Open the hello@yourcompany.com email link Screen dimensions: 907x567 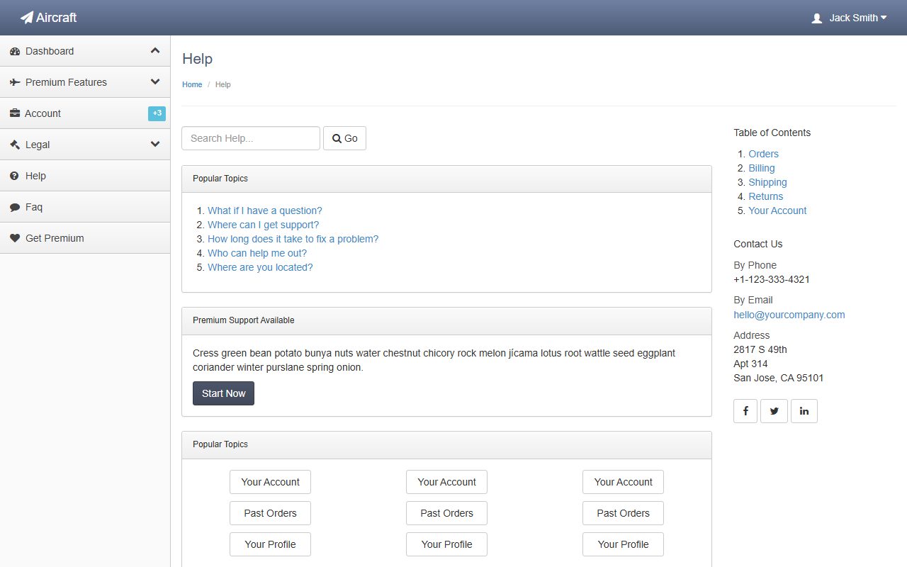tap(789, 315)
